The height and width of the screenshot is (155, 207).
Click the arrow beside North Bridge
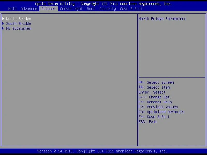[3, 18]
